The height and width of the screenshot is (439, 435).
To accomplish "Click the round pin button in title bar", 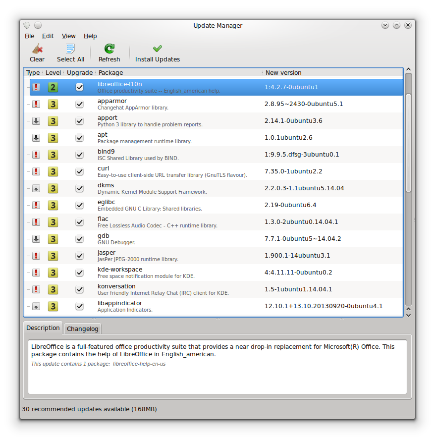I will click(x=38, y=25).
